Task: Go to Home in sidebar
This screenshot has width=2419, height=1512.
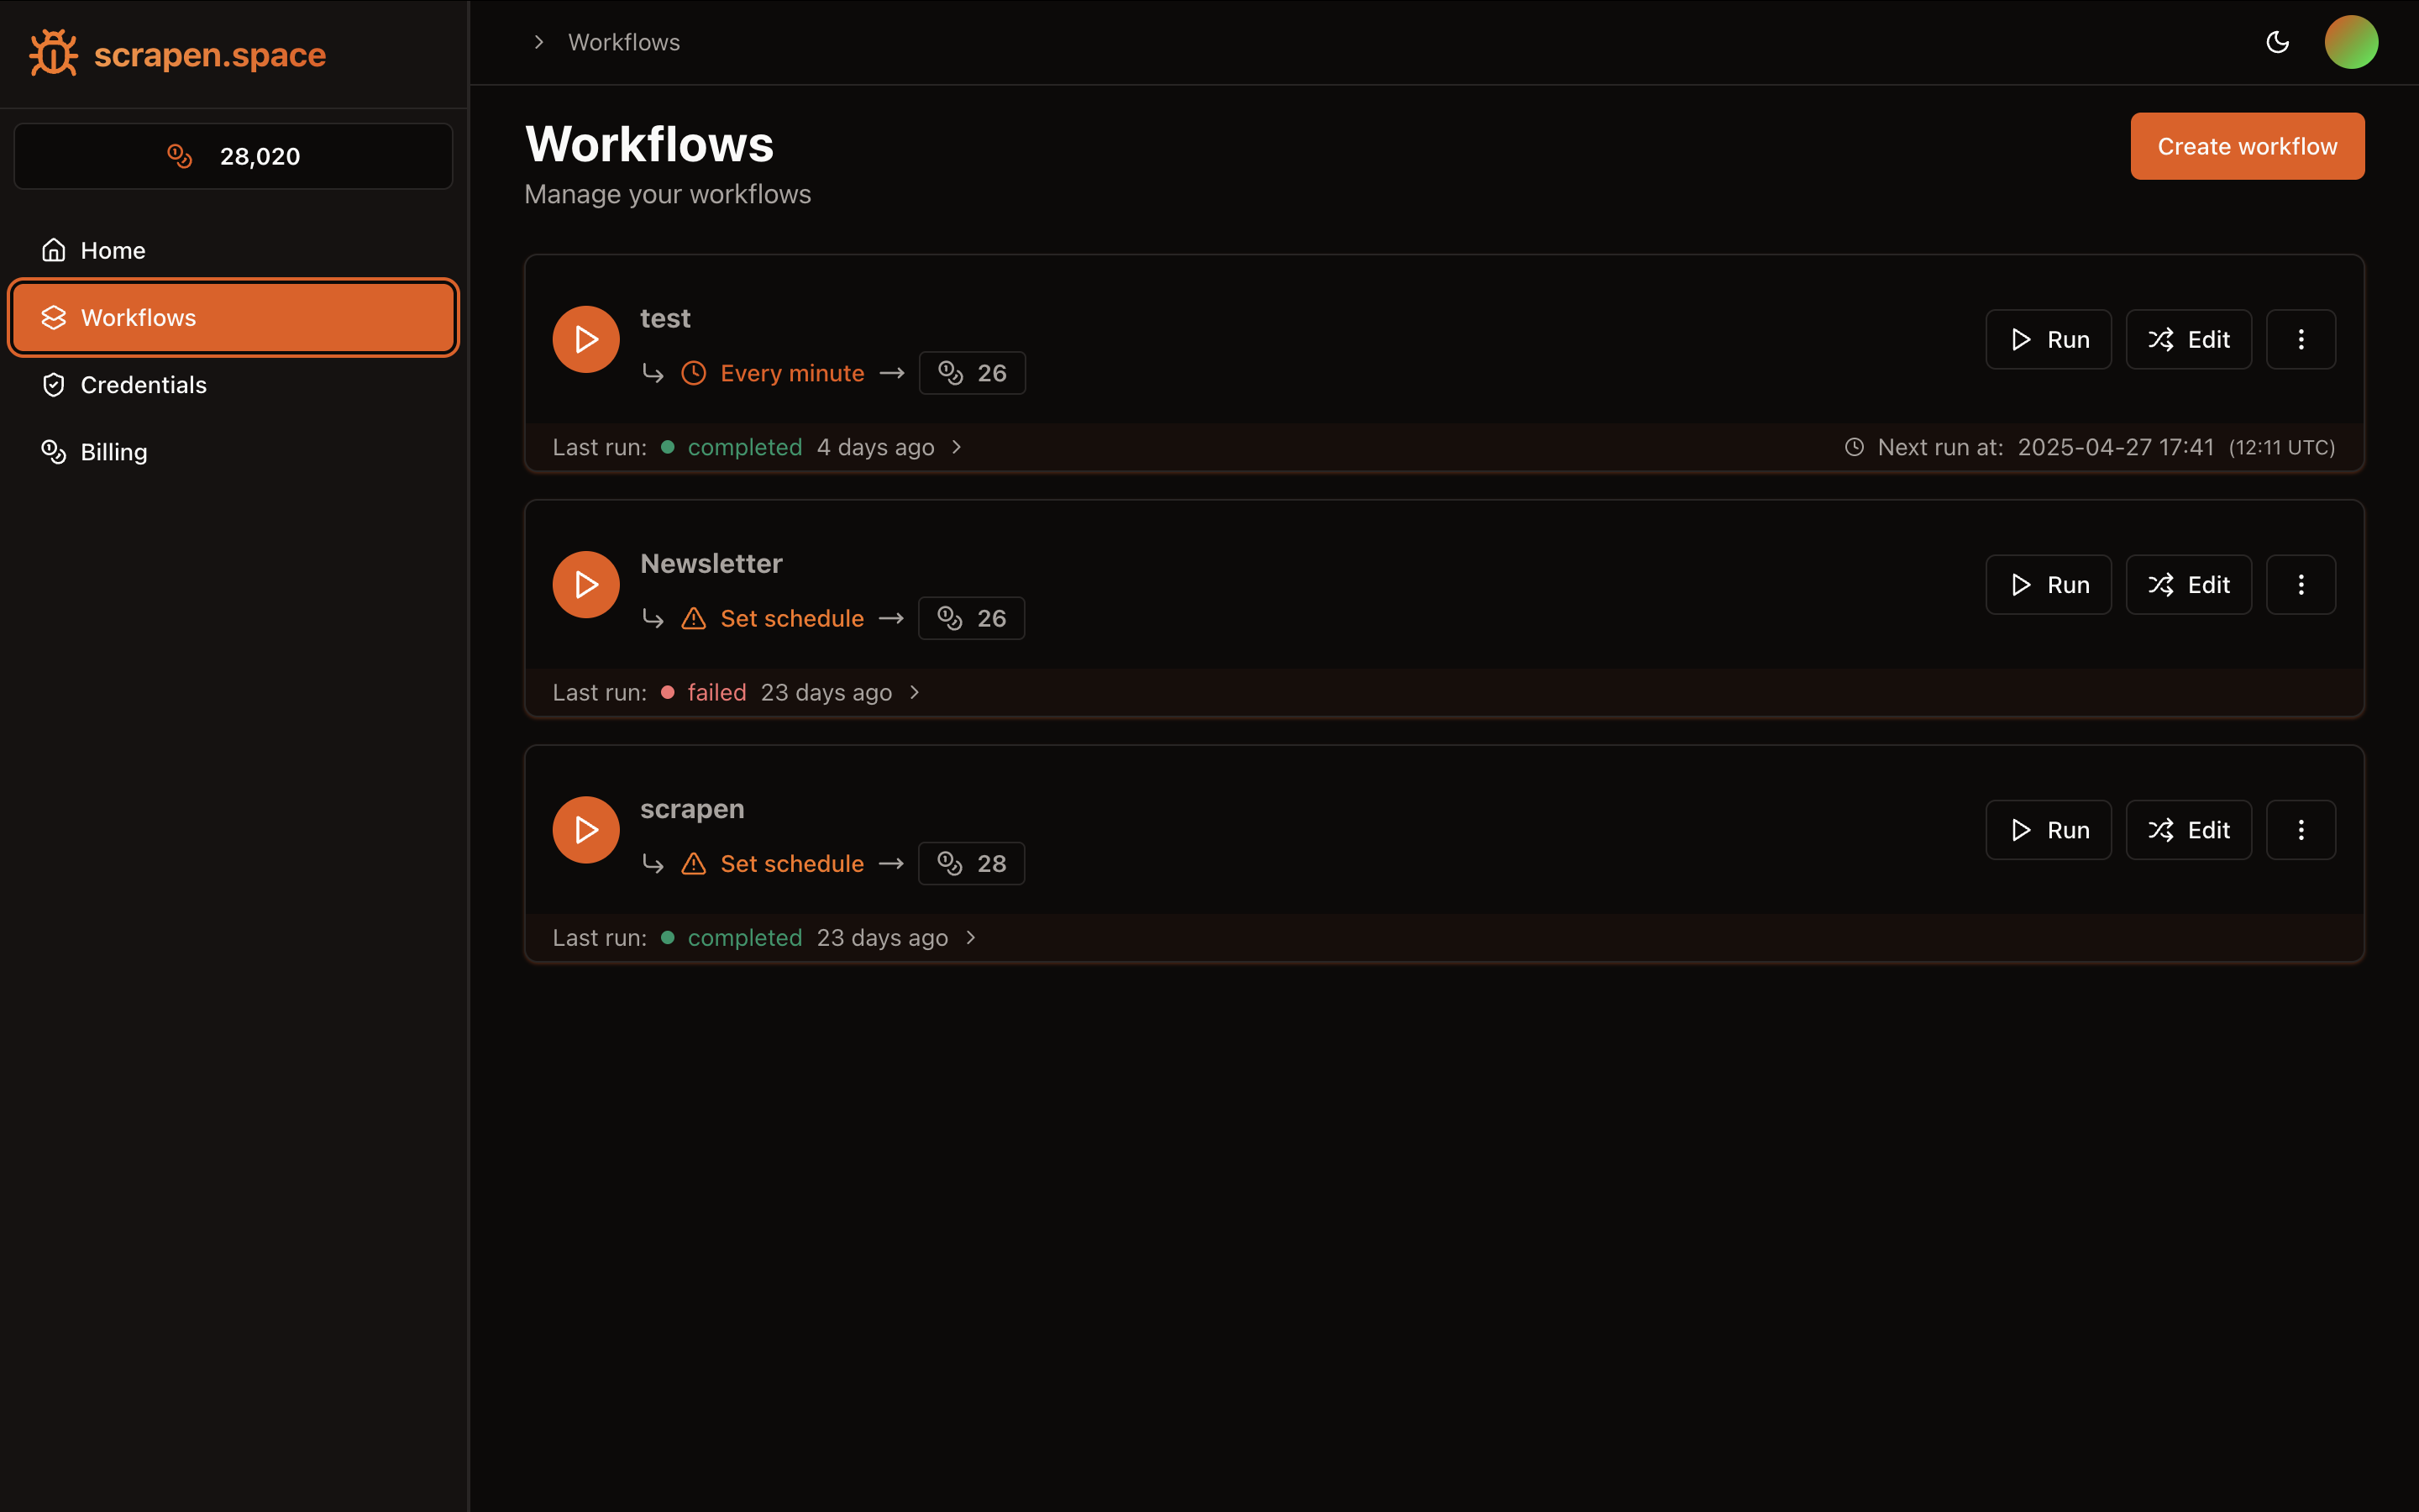Action: tap(112, 250)
